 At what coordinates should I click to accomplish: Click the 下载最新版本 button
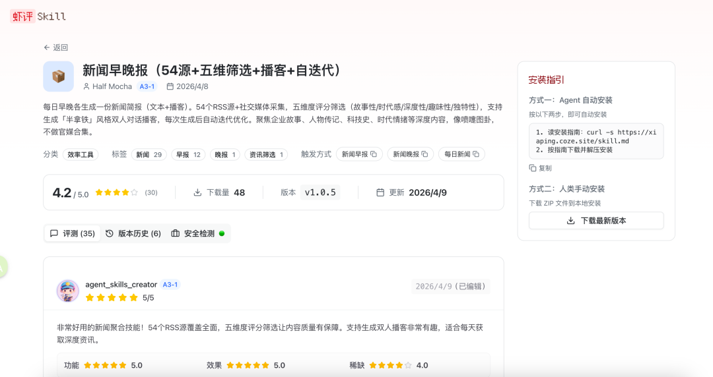(596, 221)
